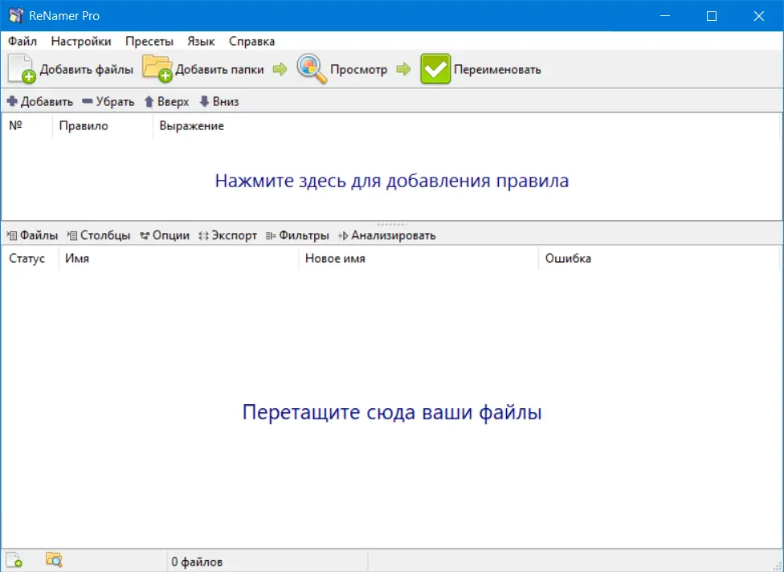Click the green arrow before Переименовать
Screen dimensions: 784x572
403,69
